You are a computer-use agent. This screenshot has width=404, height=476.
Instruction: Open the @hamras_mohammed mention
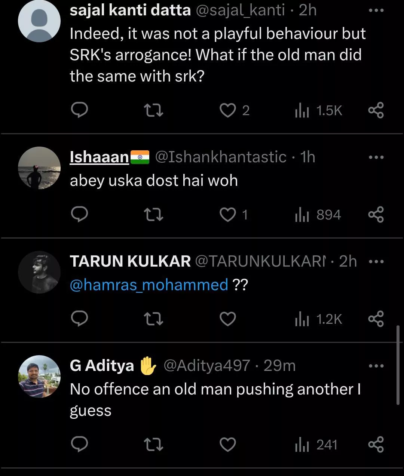149,285
